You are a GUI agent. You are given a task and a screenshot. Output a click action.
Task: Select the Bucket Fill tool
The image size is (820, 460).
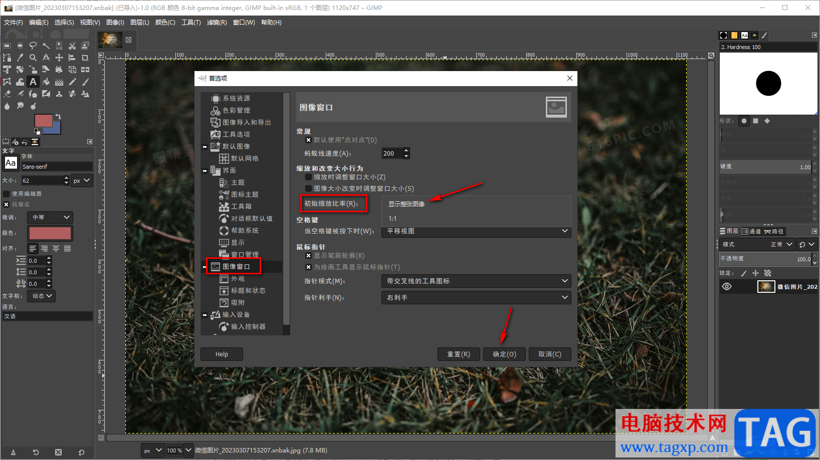point(46,82)
